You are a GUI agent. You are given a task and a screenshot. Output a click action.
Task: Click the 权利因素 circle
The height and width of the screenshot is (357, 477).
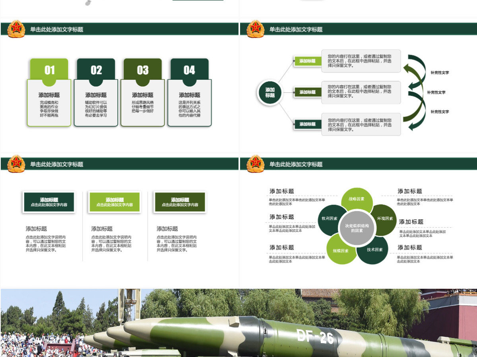331,220
